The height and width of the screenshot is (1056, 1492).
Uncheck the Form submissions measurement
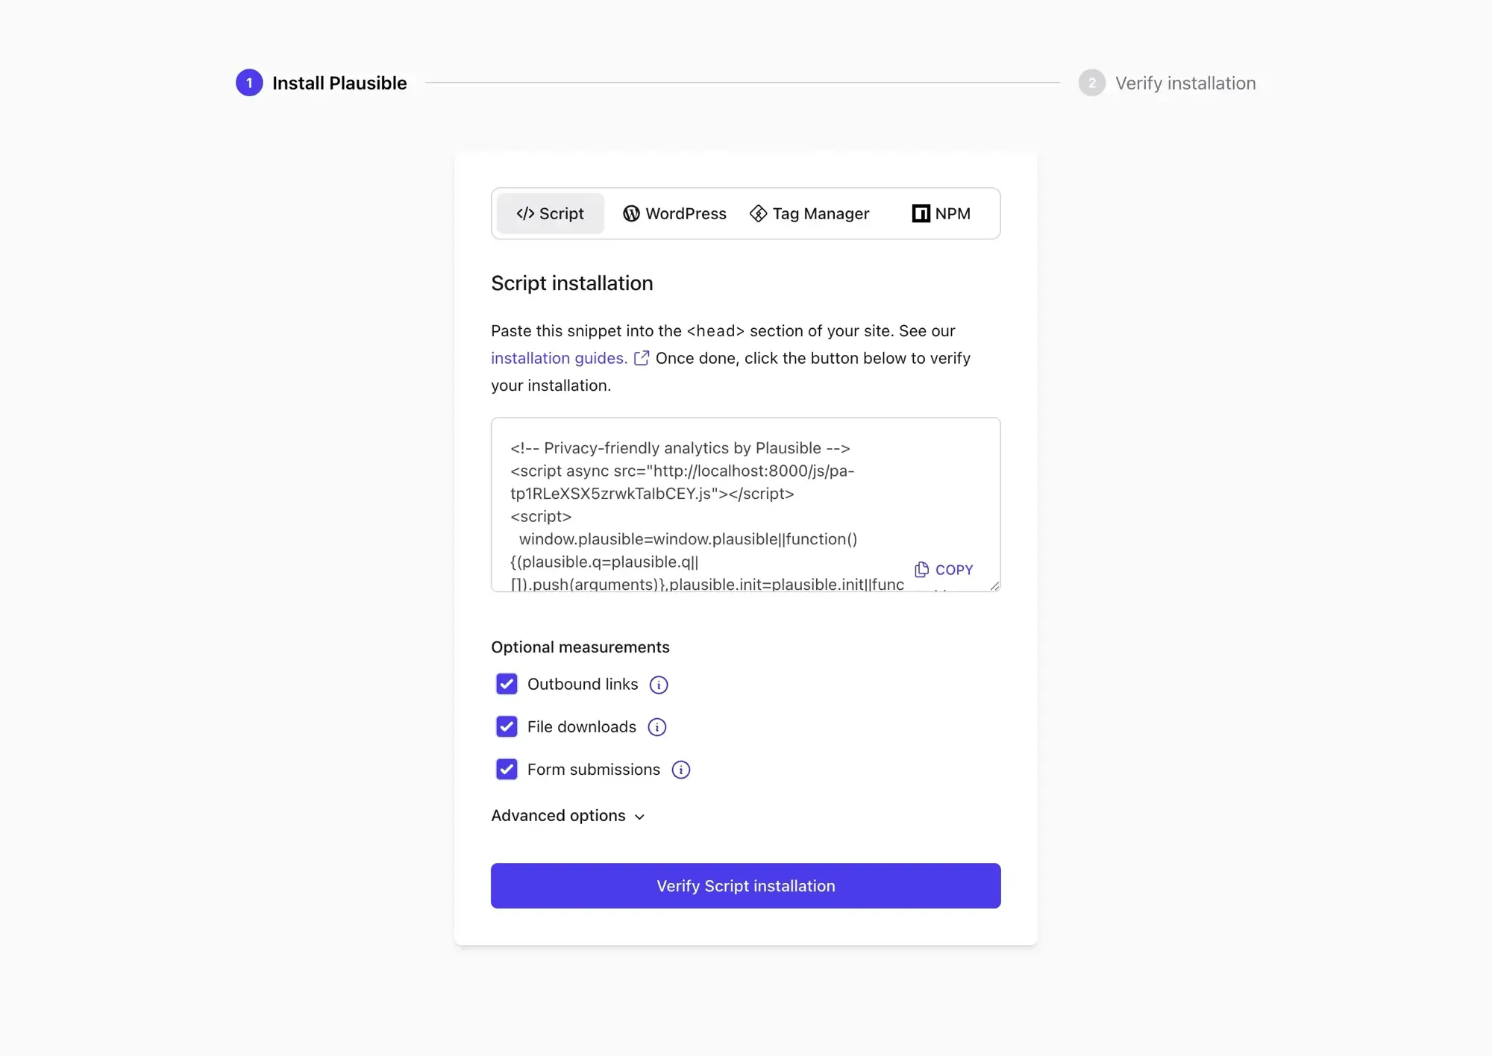click(x=507, y=769)
